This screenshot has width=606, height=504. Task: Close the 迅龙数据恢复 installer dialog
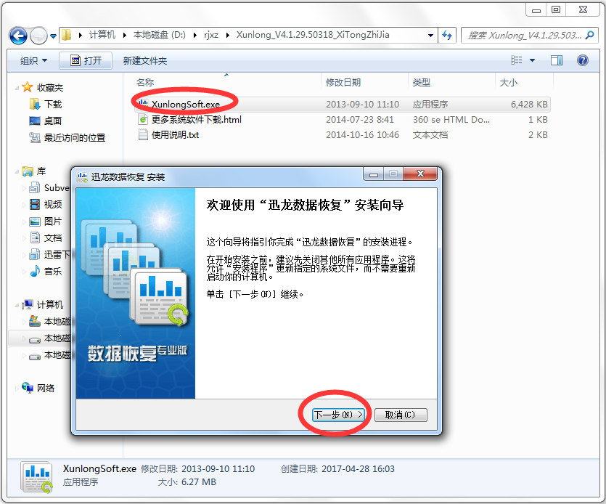[x=420, y=174]
